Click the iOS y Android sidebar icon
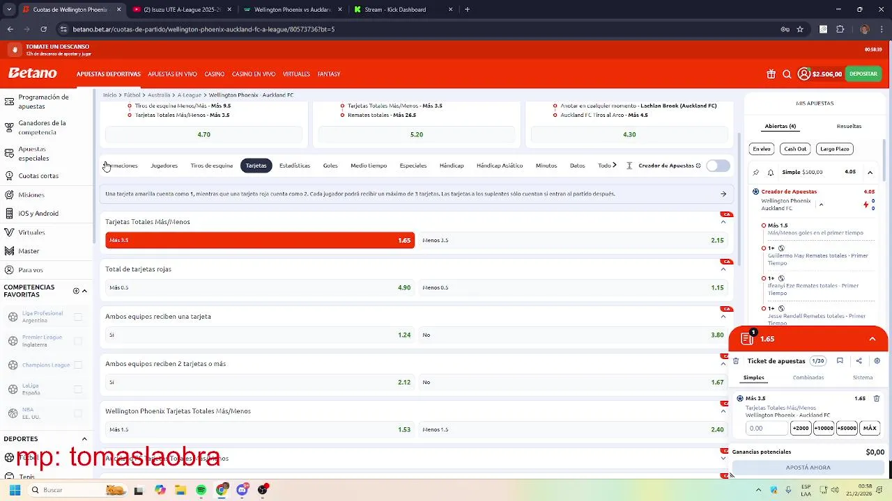 pos(9,214)
